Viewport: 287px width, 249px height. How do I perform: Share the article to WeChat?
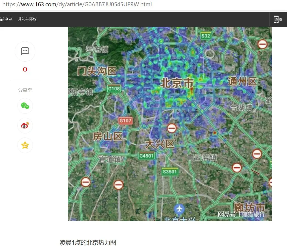point(25,106)
